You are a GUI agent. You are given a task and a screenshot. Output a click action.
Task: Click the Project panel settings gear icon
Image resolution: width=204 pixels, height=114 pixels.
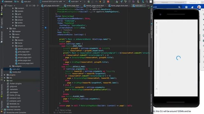pyautogui.click(x=34, y=6)
